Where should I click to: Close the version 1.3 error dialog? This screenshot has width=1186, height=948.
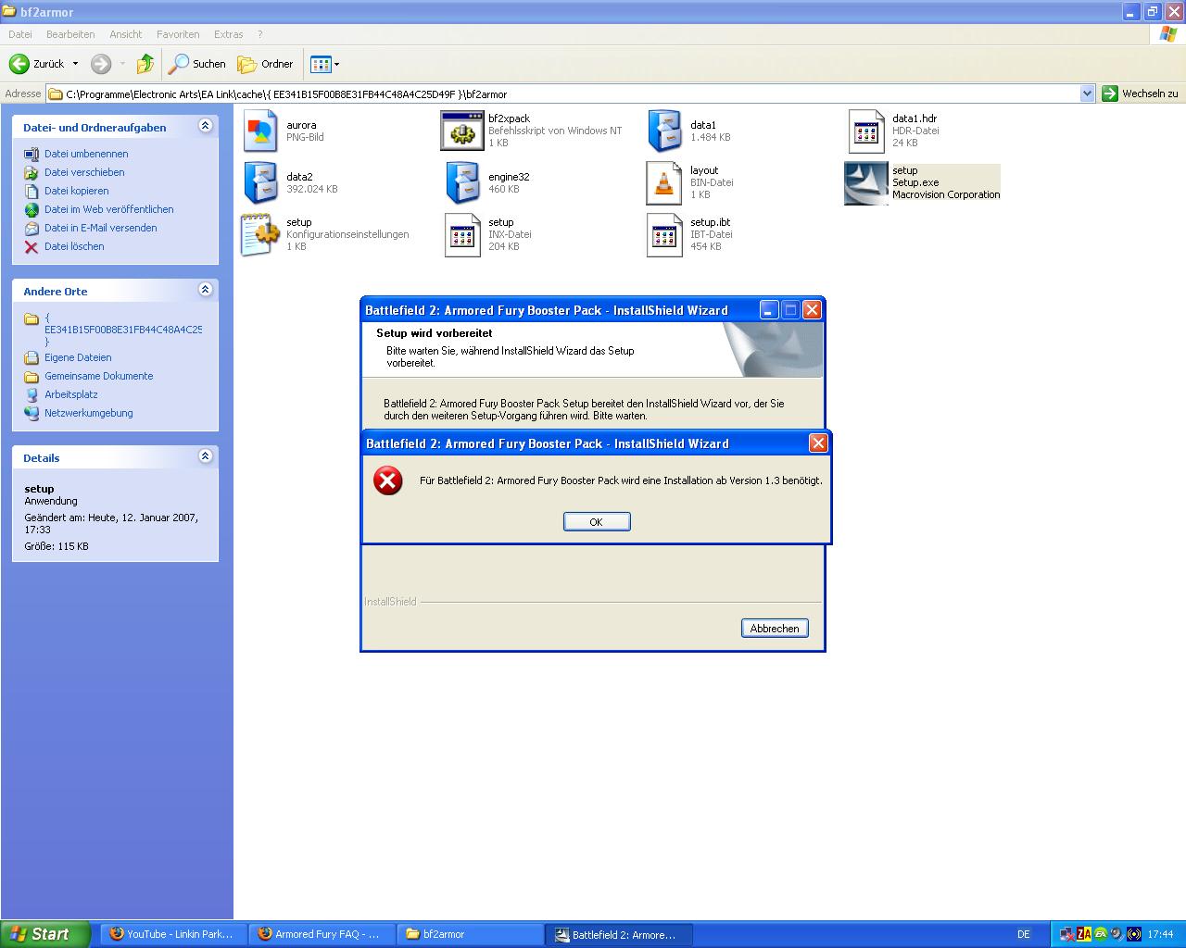click(818, 443)
